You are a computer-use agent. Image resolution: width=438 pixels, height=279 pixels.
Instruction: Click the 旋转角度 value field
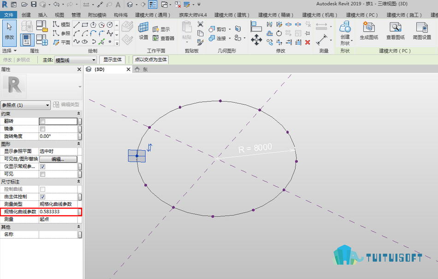59,137
